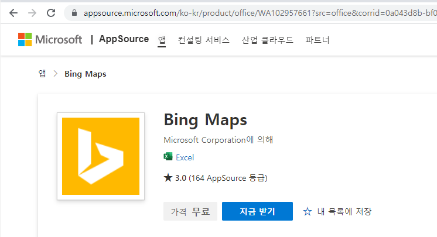
Task: Open the 산업 클라우드 menu item
Action: coord(267,40)
